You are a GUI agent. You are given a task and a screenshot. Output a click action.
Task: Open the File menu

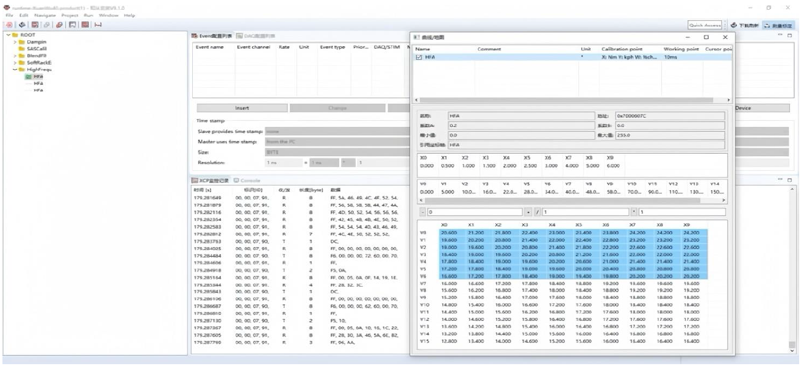pos(8,15)
